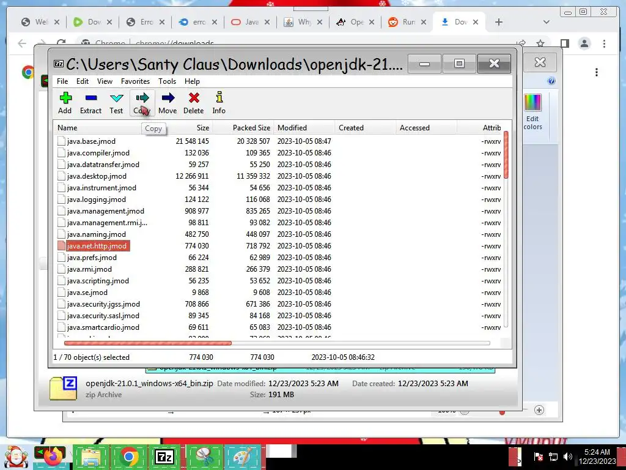Click the volume speaker tray icon
This screenshot has width=626, height=470.
[567, 456]
